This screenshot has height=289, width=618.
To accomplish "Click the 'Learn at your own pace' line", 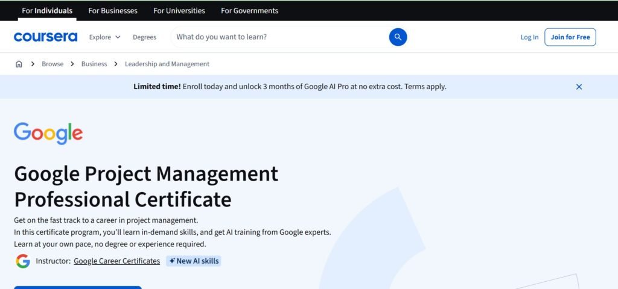I will pos(110,244).
